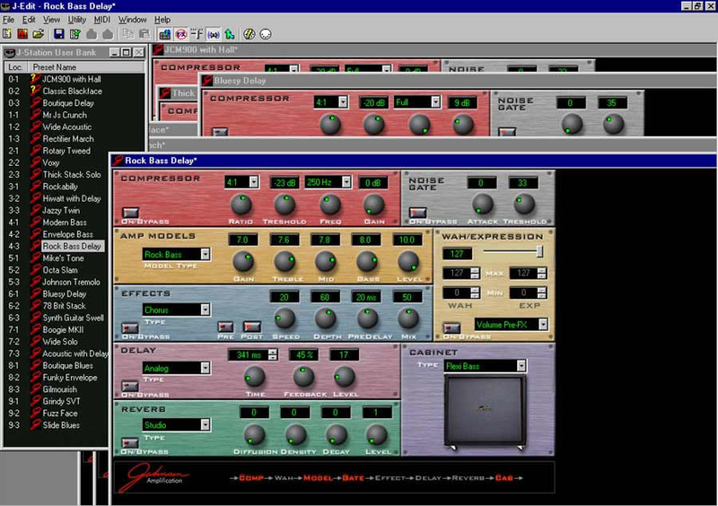718x506 pixels.
Task: Click the question mark icon beside JCM900 with Hall
Action: (33, 79)
